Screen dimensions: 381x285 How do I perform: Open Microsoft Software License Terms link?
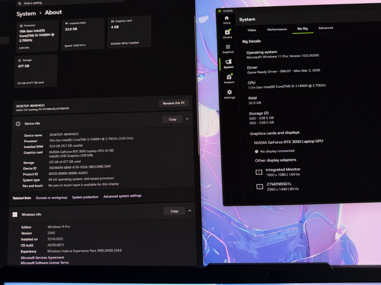coord(45,263)
